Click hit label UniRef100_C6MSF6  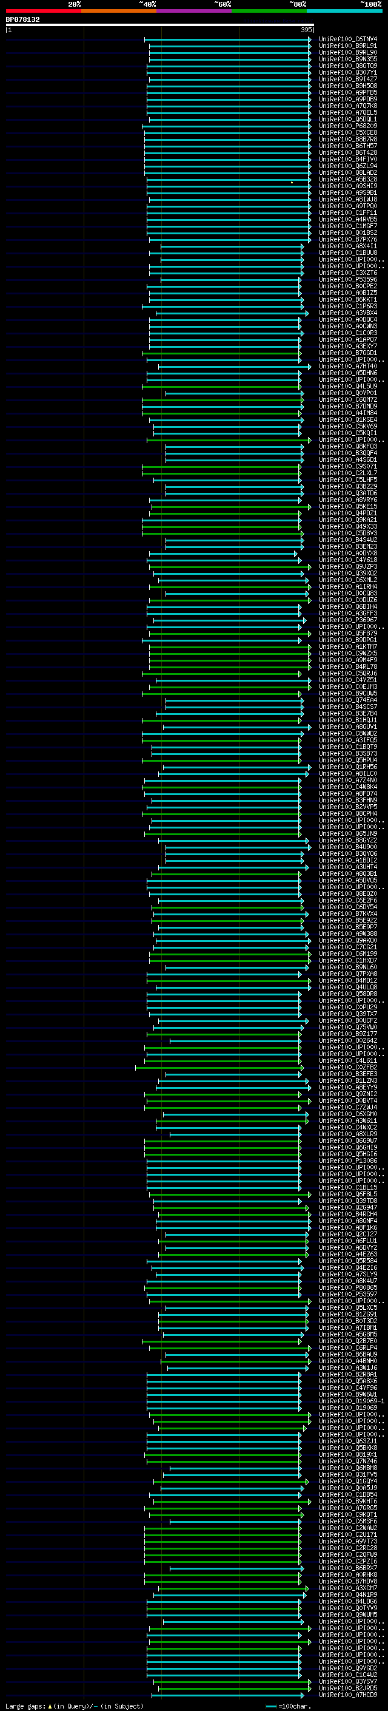click(x=348, y=1521)
